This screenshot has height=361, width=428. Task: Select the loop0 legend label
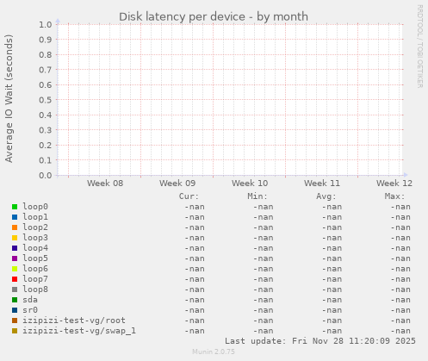coord(35,207)
